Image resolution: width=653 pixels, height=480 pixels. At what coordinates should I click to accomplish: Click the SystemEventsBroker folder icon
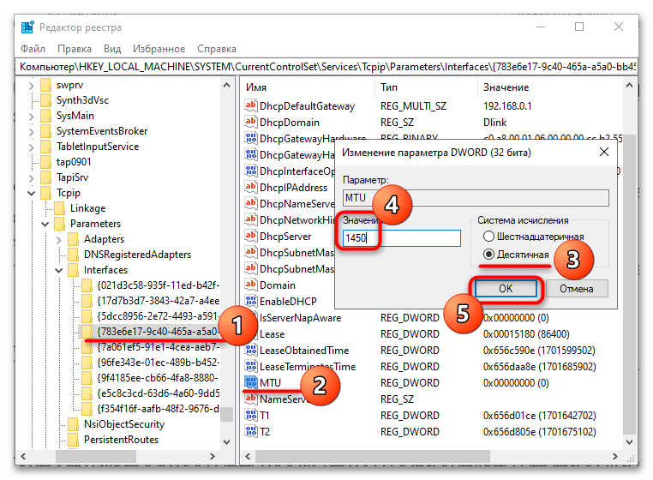click(x=45, y=131)
